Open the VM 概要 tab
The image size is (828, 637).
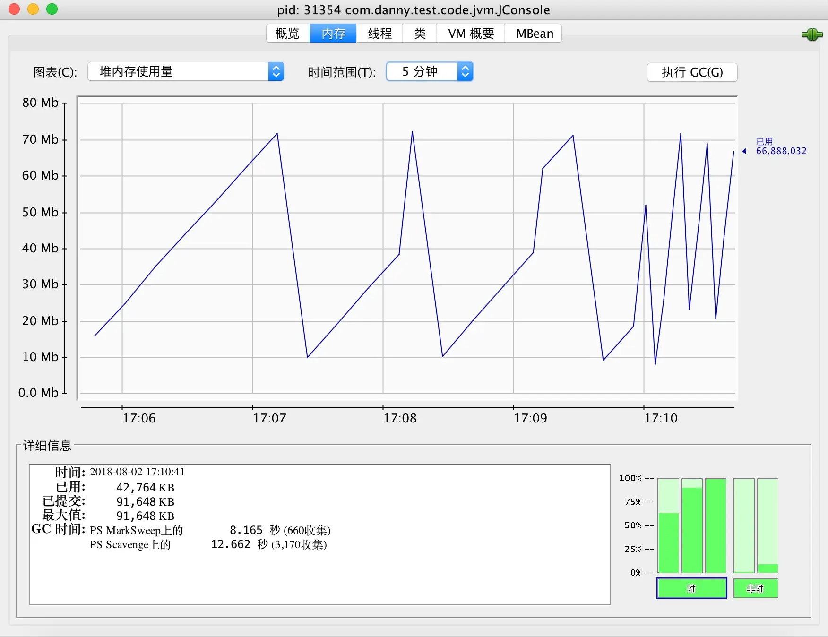(x=471, y=34)
